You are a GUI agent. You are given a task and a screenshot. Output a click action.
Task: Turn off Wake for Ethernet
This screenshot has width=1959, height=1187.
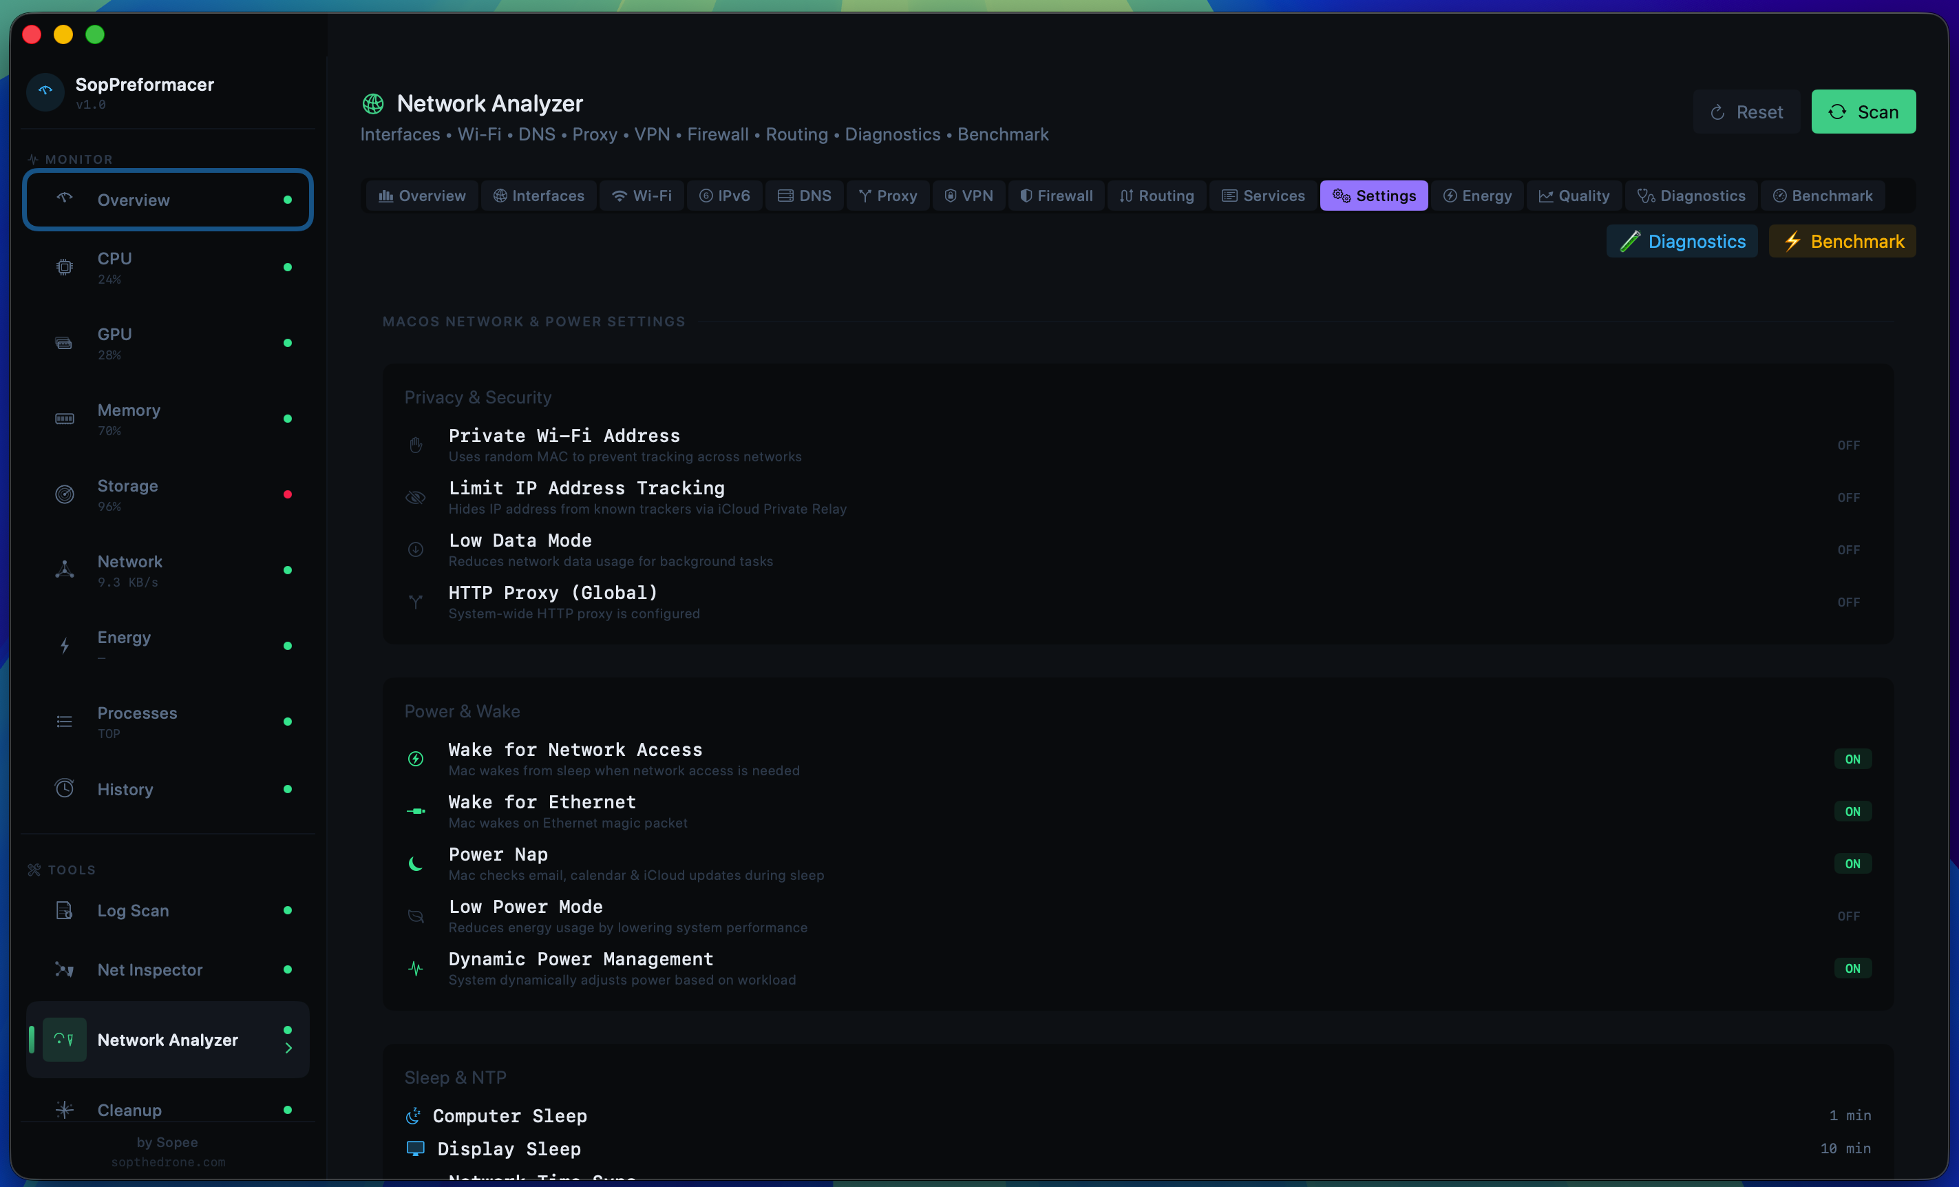[1852, 811]
